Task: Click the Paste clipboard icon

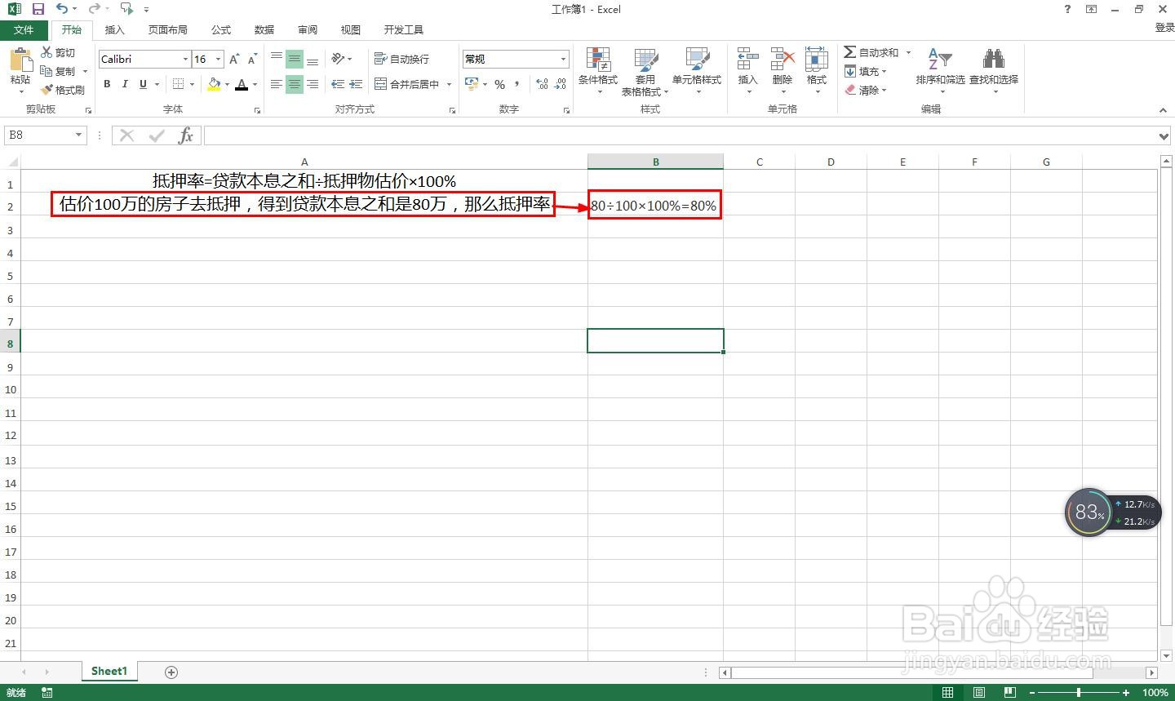Action: (20, 60)
